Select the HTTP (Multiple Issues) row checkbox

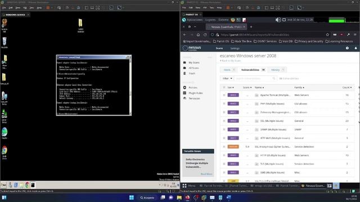224,155
